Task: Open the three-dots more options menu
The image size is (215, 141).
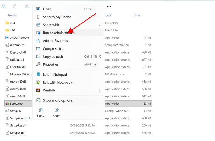Action: [x=109, y=6]
